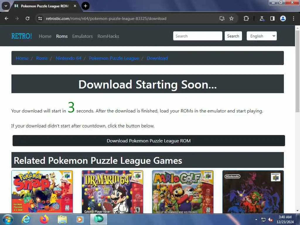Bookmark this page with the star icon
The width and height of the screenshot is (300, 225).
tap(231, 18)
